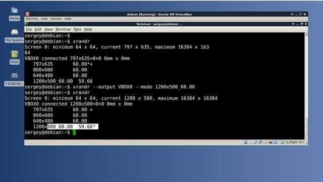Open the File System desktop icon
323x182 pixels.
coord(15,32)
